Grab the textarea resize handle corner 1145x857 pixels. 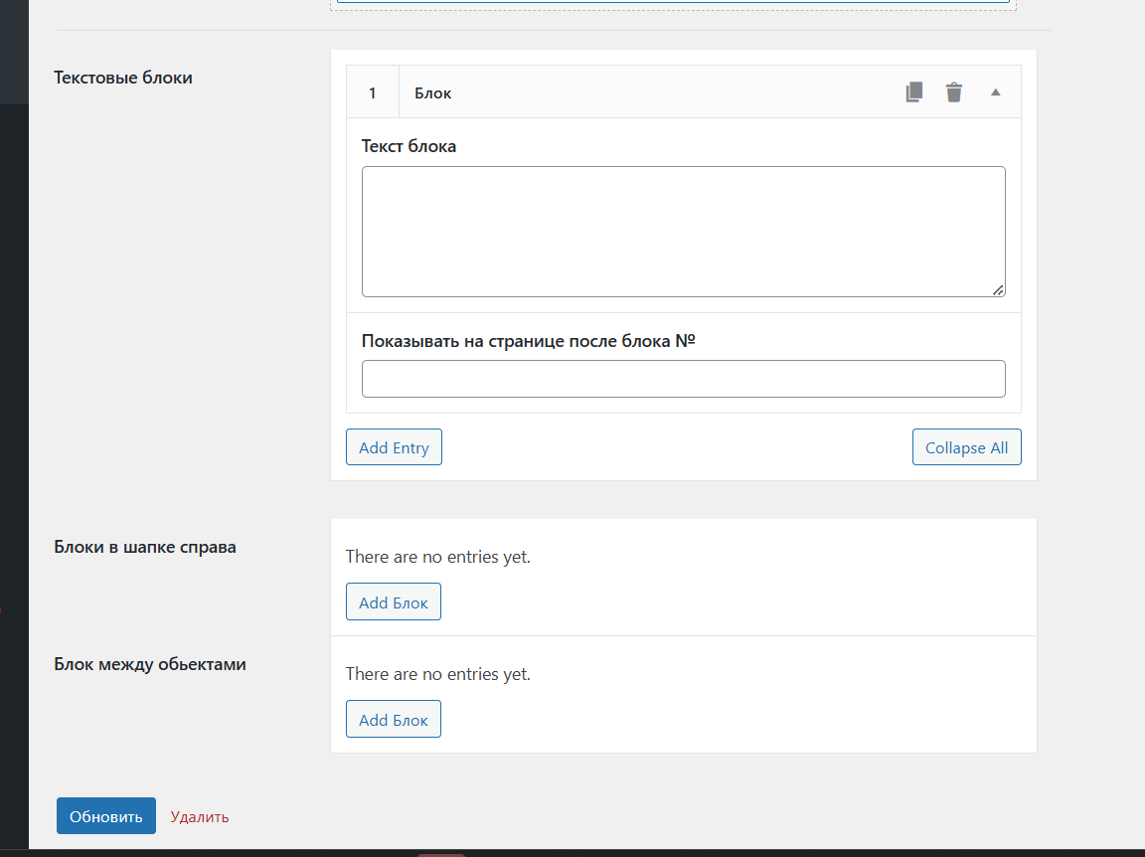coord(998,289)
